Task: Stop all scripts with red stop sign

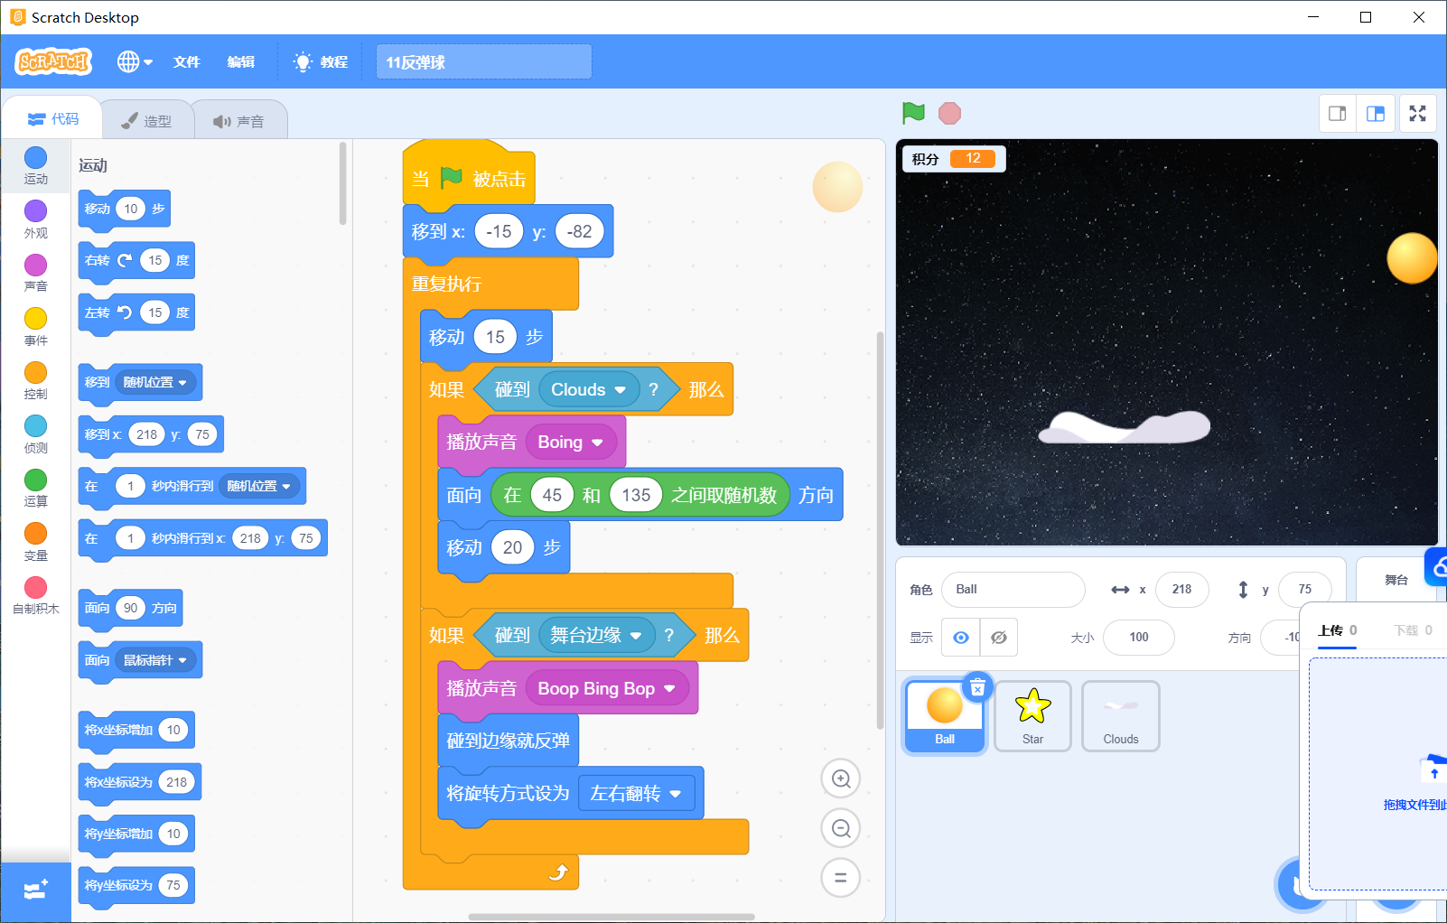Action: pos(949,113)
